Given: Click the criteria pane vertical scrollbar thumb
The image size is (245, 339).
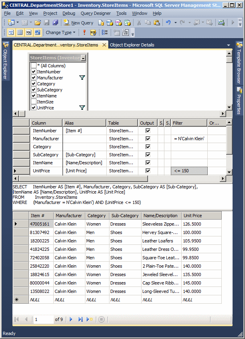Looking at the screenshot, I should (x=229, y=140).
